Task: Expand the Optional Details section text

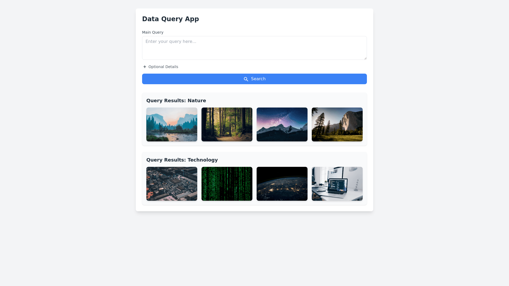Action: click(163, 67)
